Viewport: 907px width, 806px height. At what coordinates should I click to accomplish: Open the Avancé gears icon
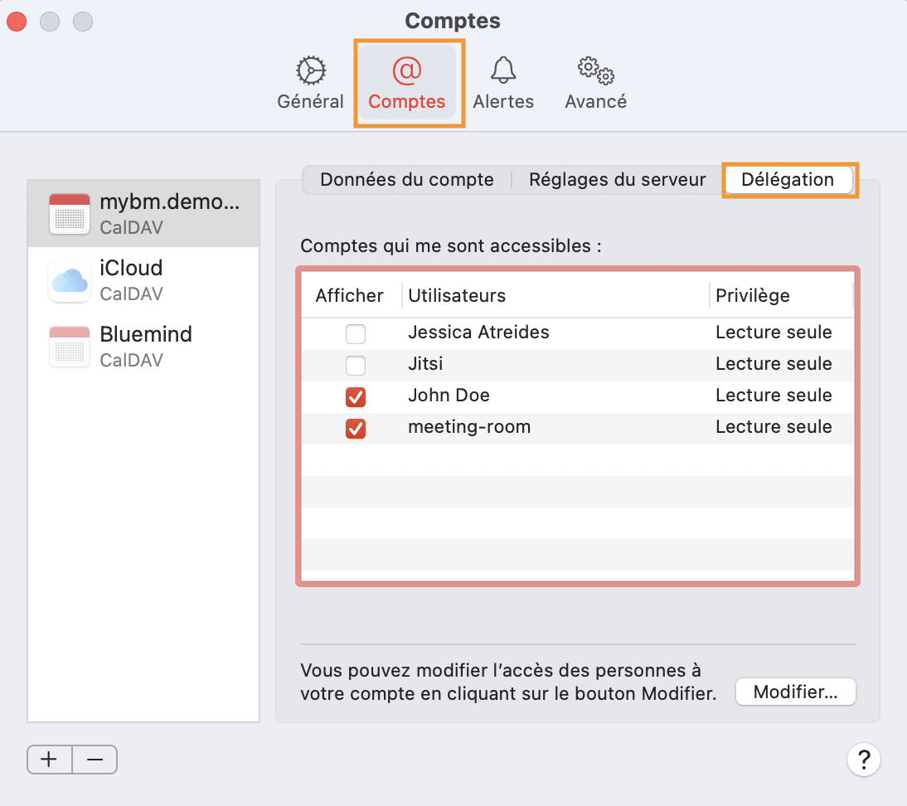595,71
